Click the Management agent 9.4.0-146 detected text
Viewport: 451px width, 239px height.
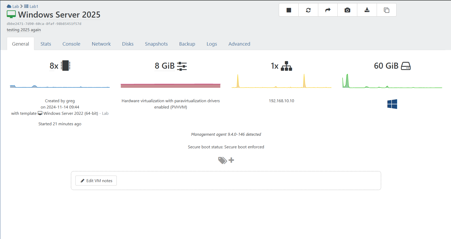[x=226, y=134]
